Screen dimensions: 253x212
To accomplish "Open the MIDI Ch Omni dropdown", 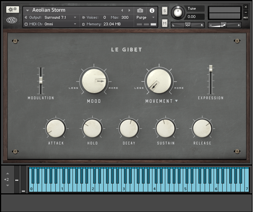I will pyautogui.click(x=75, y=24).
